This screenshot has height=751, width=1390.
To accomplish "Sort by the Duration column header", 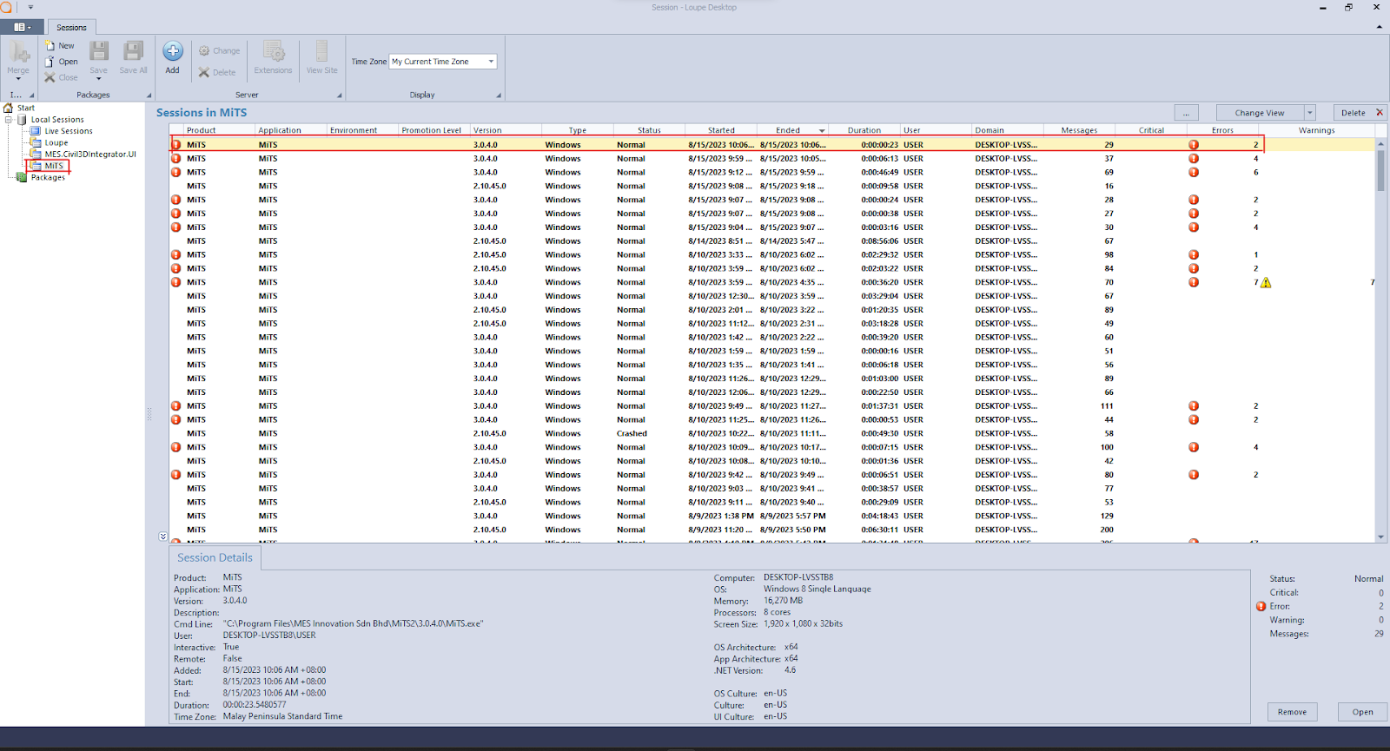I will (x=864, y=130).
